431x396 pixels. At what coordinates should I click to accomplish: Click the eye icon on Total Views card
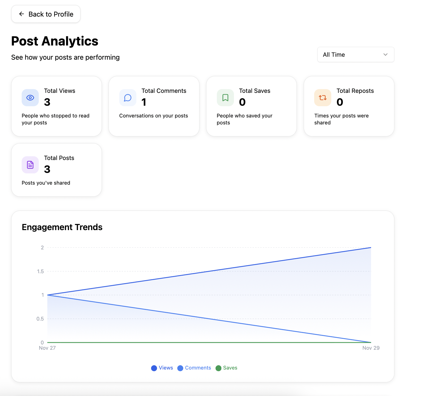point(30,98)
